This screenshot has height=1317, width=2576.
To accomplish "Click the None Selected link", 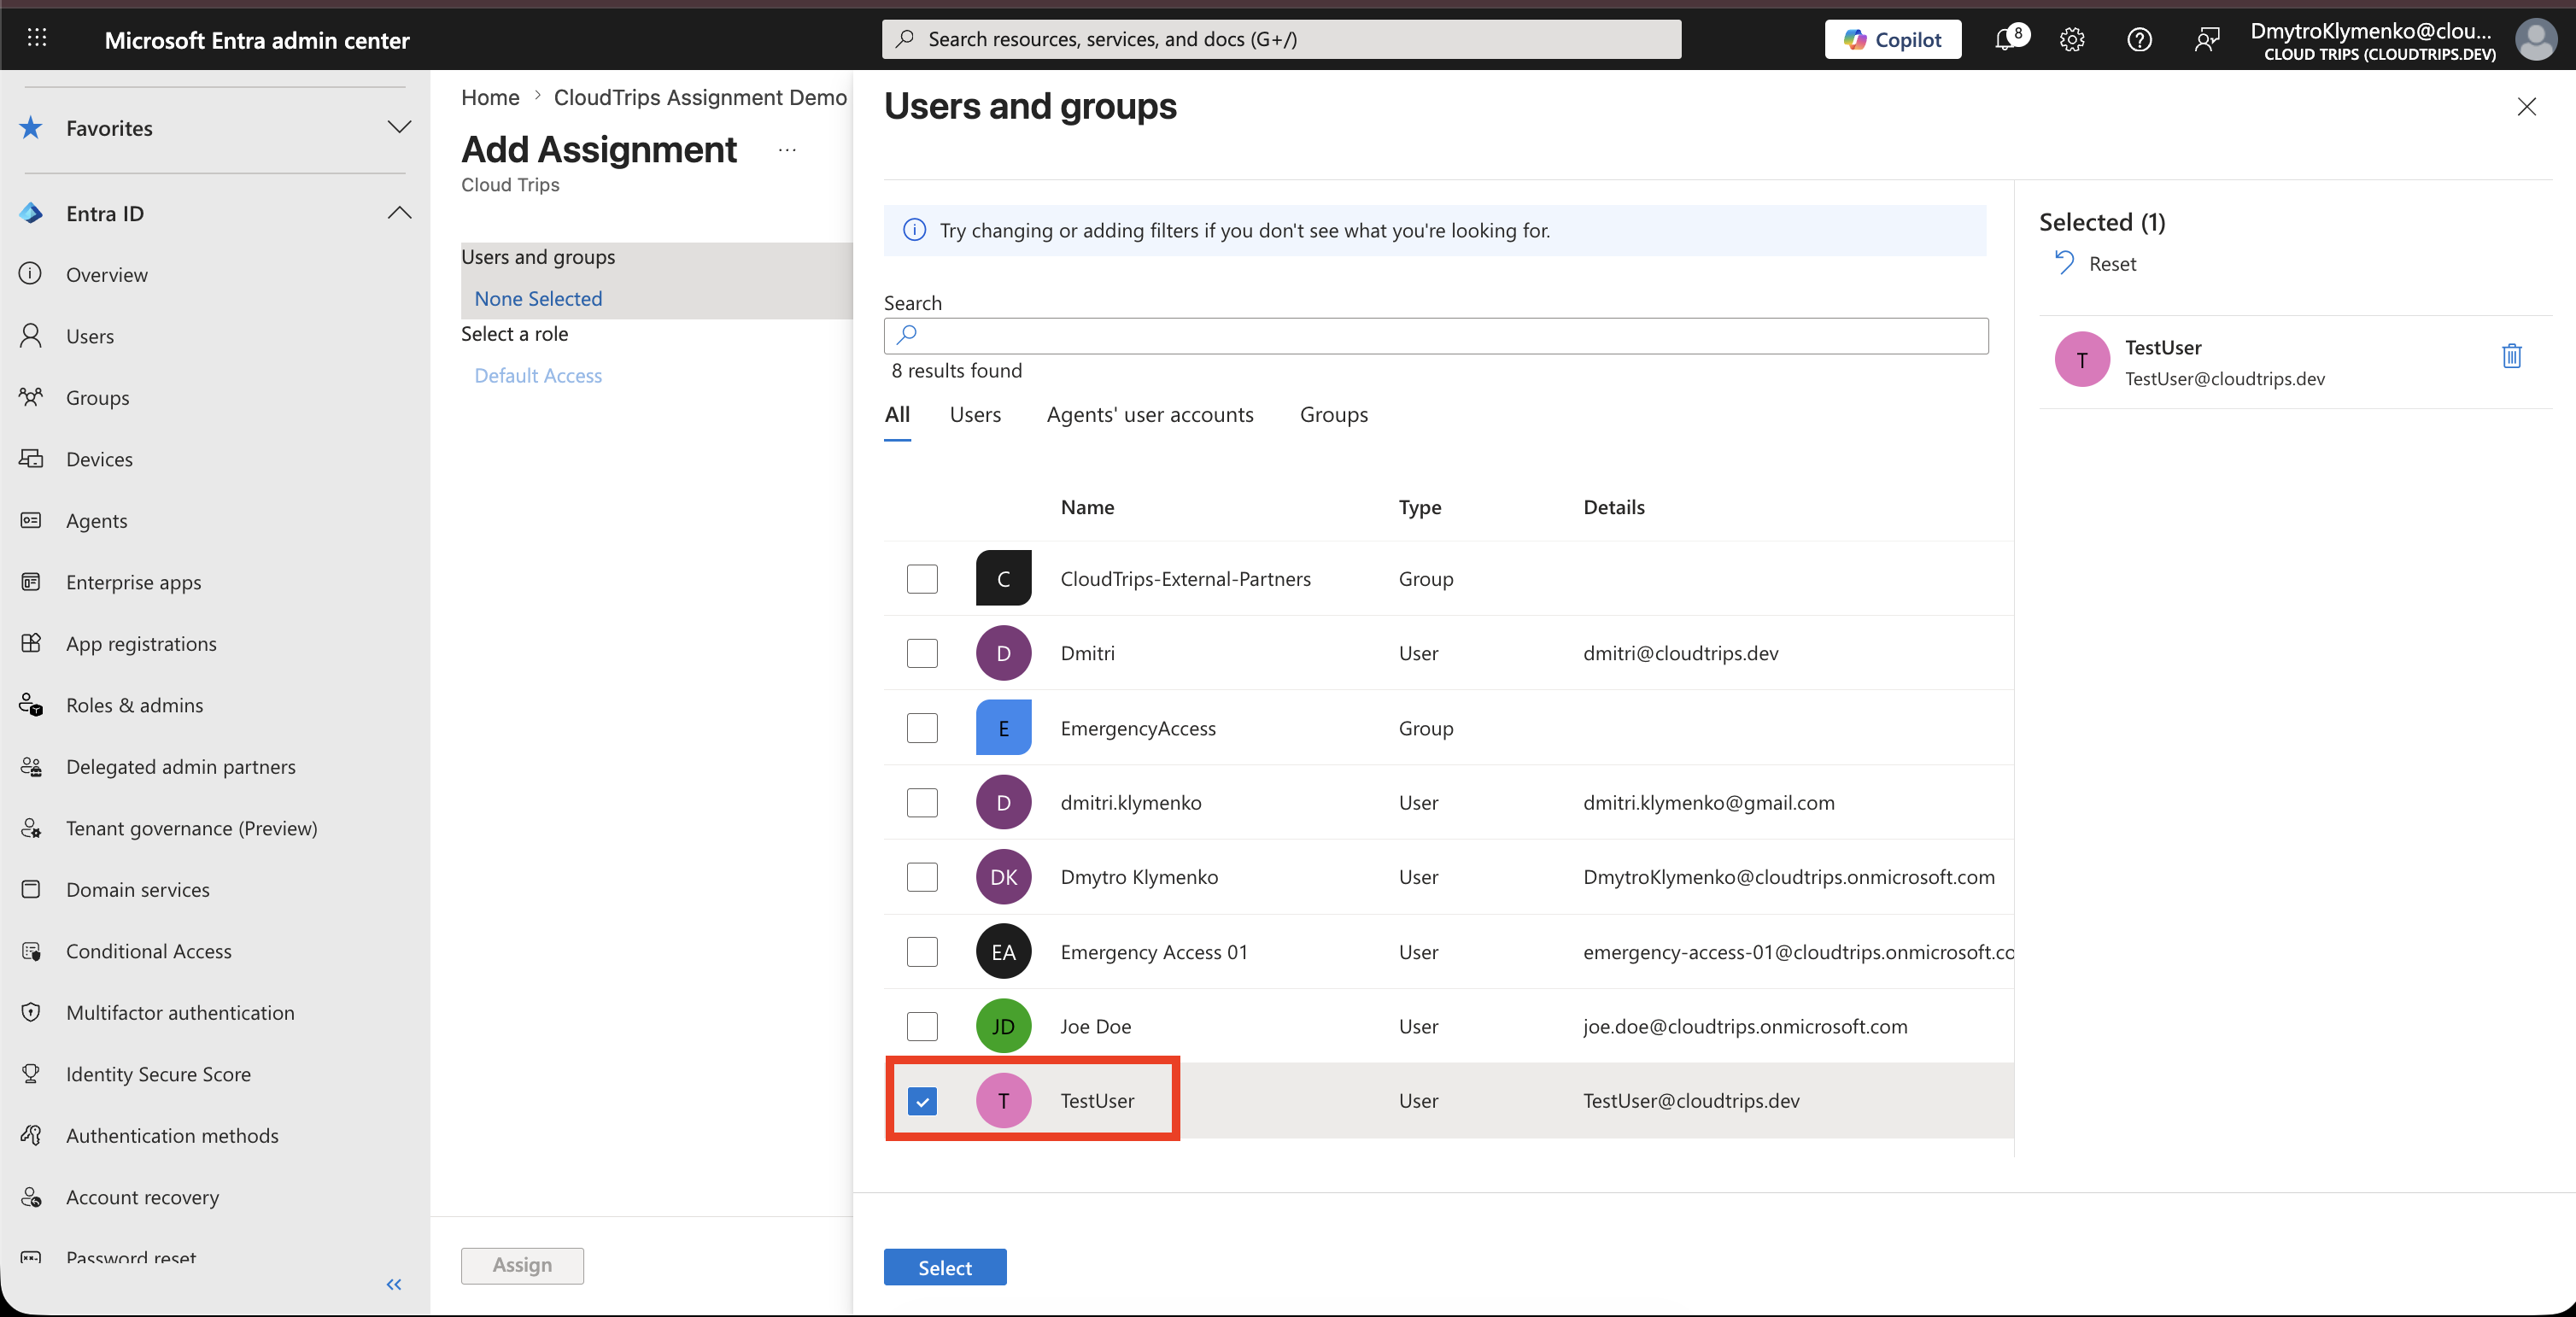I will [538, 298].
